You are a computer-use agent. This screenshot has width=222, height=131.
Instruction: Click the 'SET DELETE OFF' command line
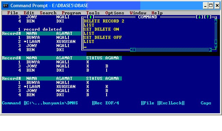coord(102,38)
